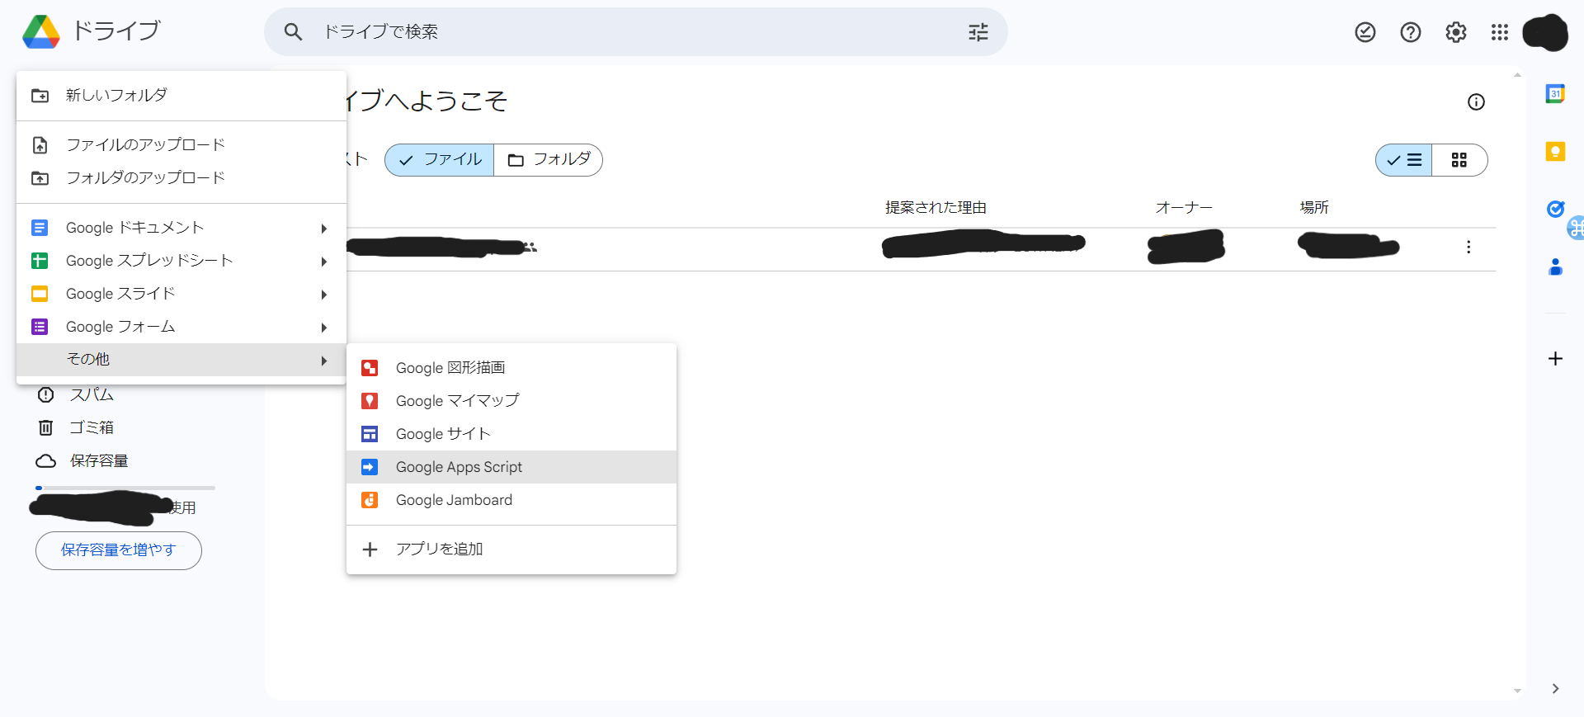
Task: Toggle the ファイル filter chip
Action: coord(440,160)
